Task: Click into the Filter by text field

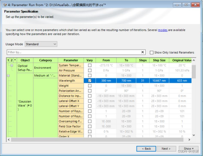Action: click(x=74, y=52)
